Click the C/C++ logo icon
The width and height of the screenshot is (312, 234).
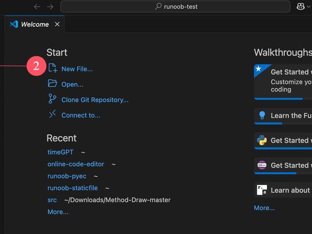262,165
